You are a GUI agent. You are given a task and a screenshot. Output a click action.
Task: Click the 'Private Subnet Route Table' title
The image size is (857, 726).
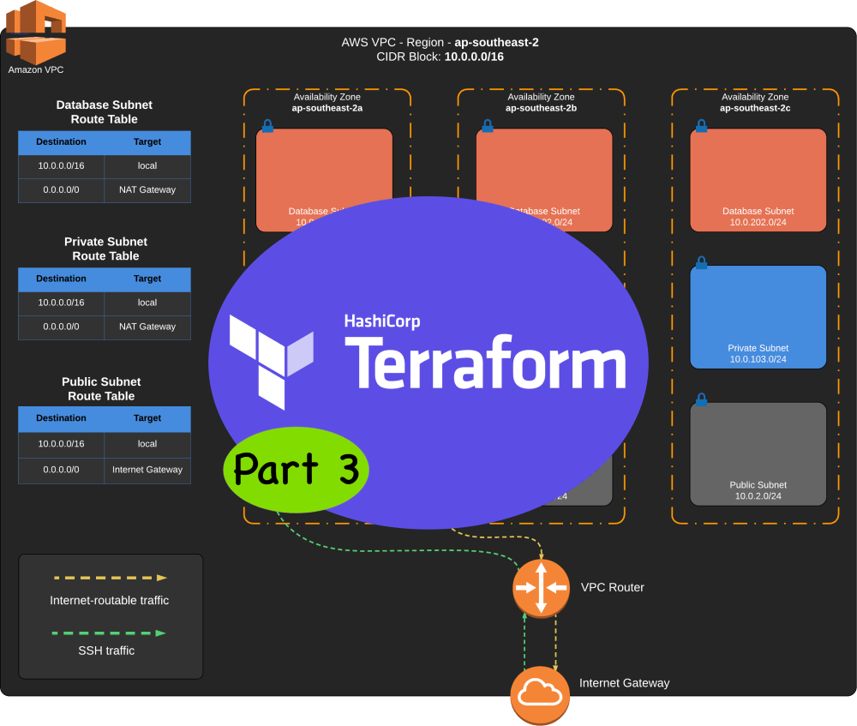tap(105, 249)
